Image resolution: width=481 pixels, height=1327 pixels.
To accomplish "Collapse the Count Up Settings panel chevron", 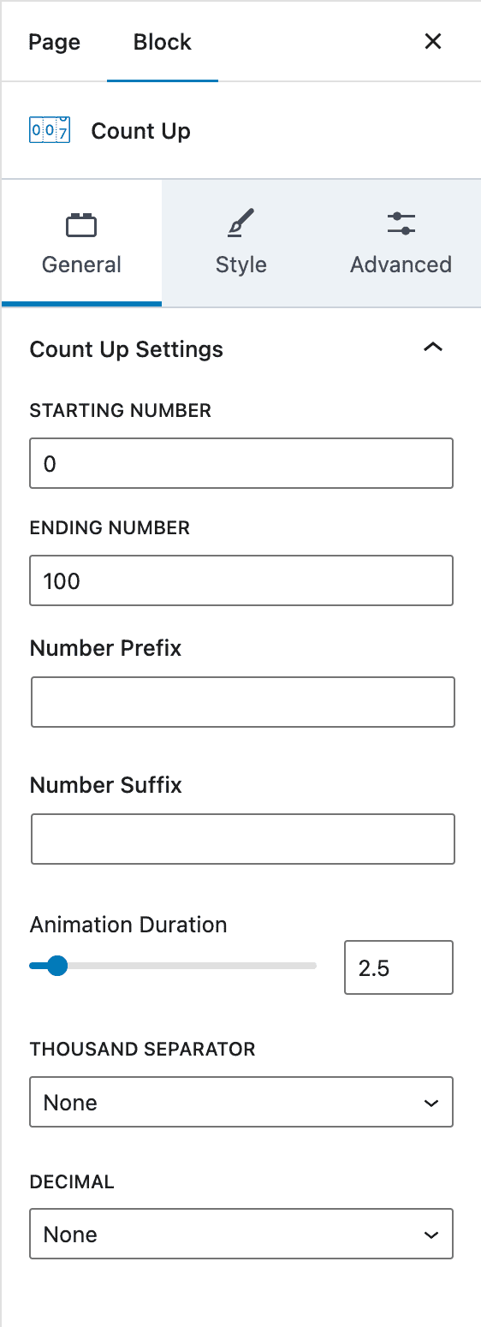I will [433, 348].
